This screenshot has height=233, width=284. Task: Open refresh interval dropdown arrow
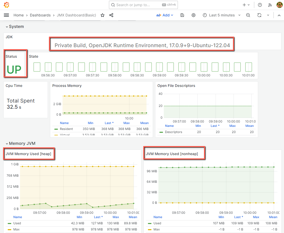[x=268, y=15]
